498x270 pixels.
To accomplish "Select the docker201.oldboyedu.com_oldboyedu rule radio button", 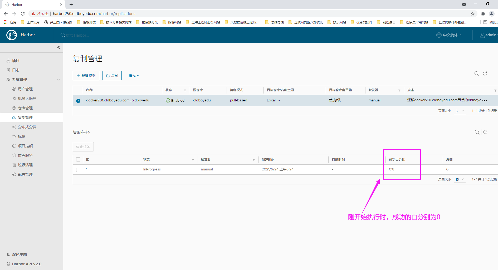I will click(x=78, y=101).
